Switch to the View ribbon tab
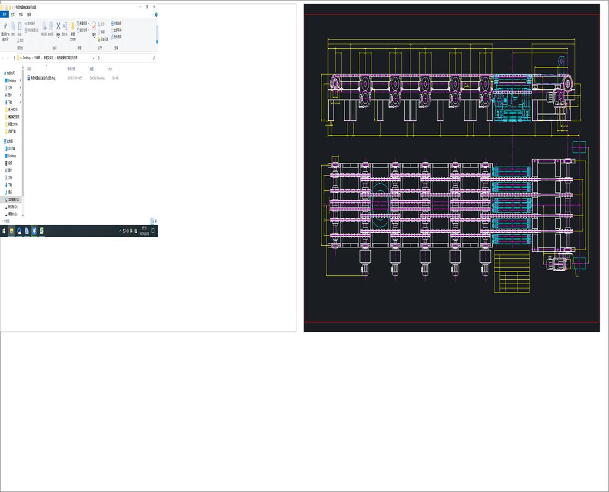The width and height of the screenshot is (609, 492). point(29,14)
